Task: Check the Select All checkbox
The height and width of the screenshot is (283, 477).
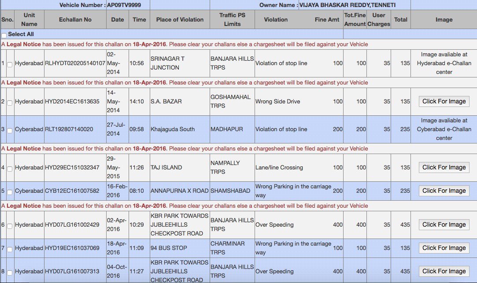Action: [4, 36]
